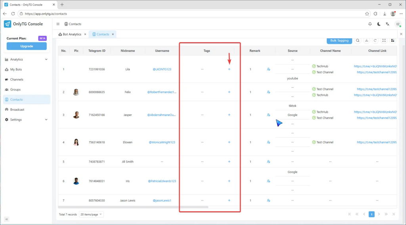The width and height of the screenshot is (406, 225).
Task: Open the 20 items/page dropdown
Action: tap(91, 214)
